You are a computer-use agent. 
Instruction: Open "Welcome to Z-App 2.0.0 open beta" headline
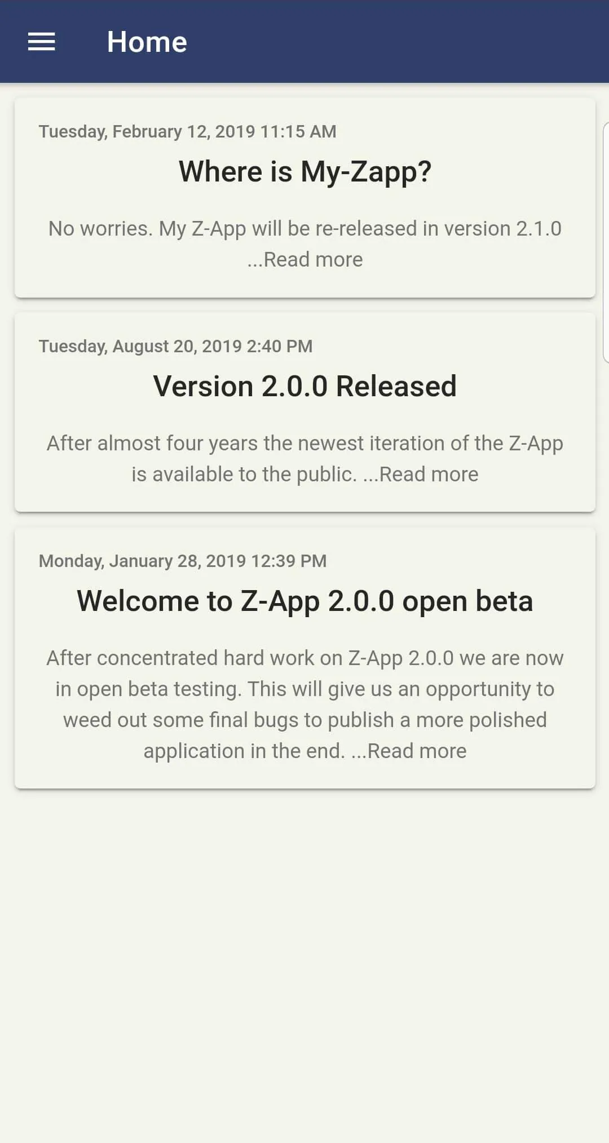(x=304, y=601)
